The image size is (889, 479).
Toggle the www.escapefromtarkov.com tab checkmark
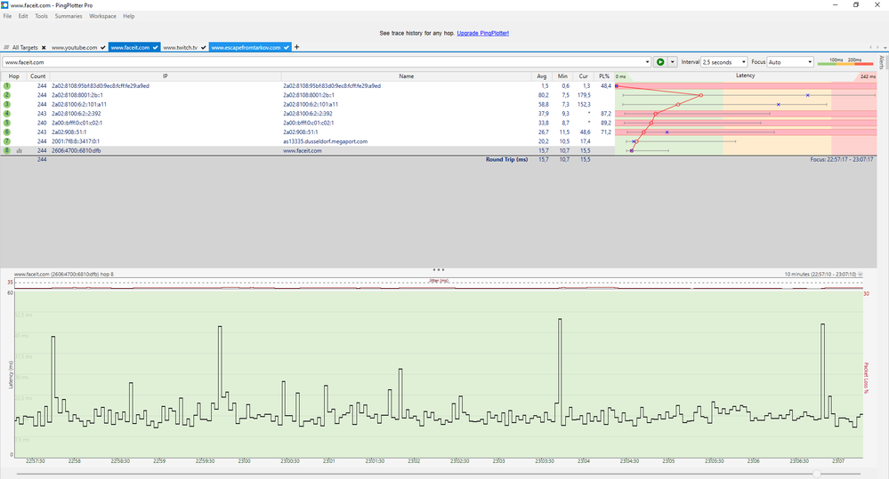(287, 48)
